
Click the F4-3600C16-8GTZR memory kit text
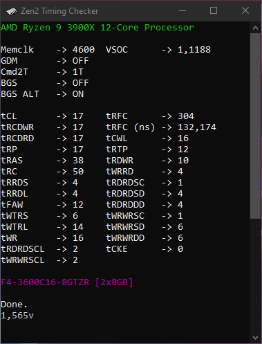click(45, 282)
